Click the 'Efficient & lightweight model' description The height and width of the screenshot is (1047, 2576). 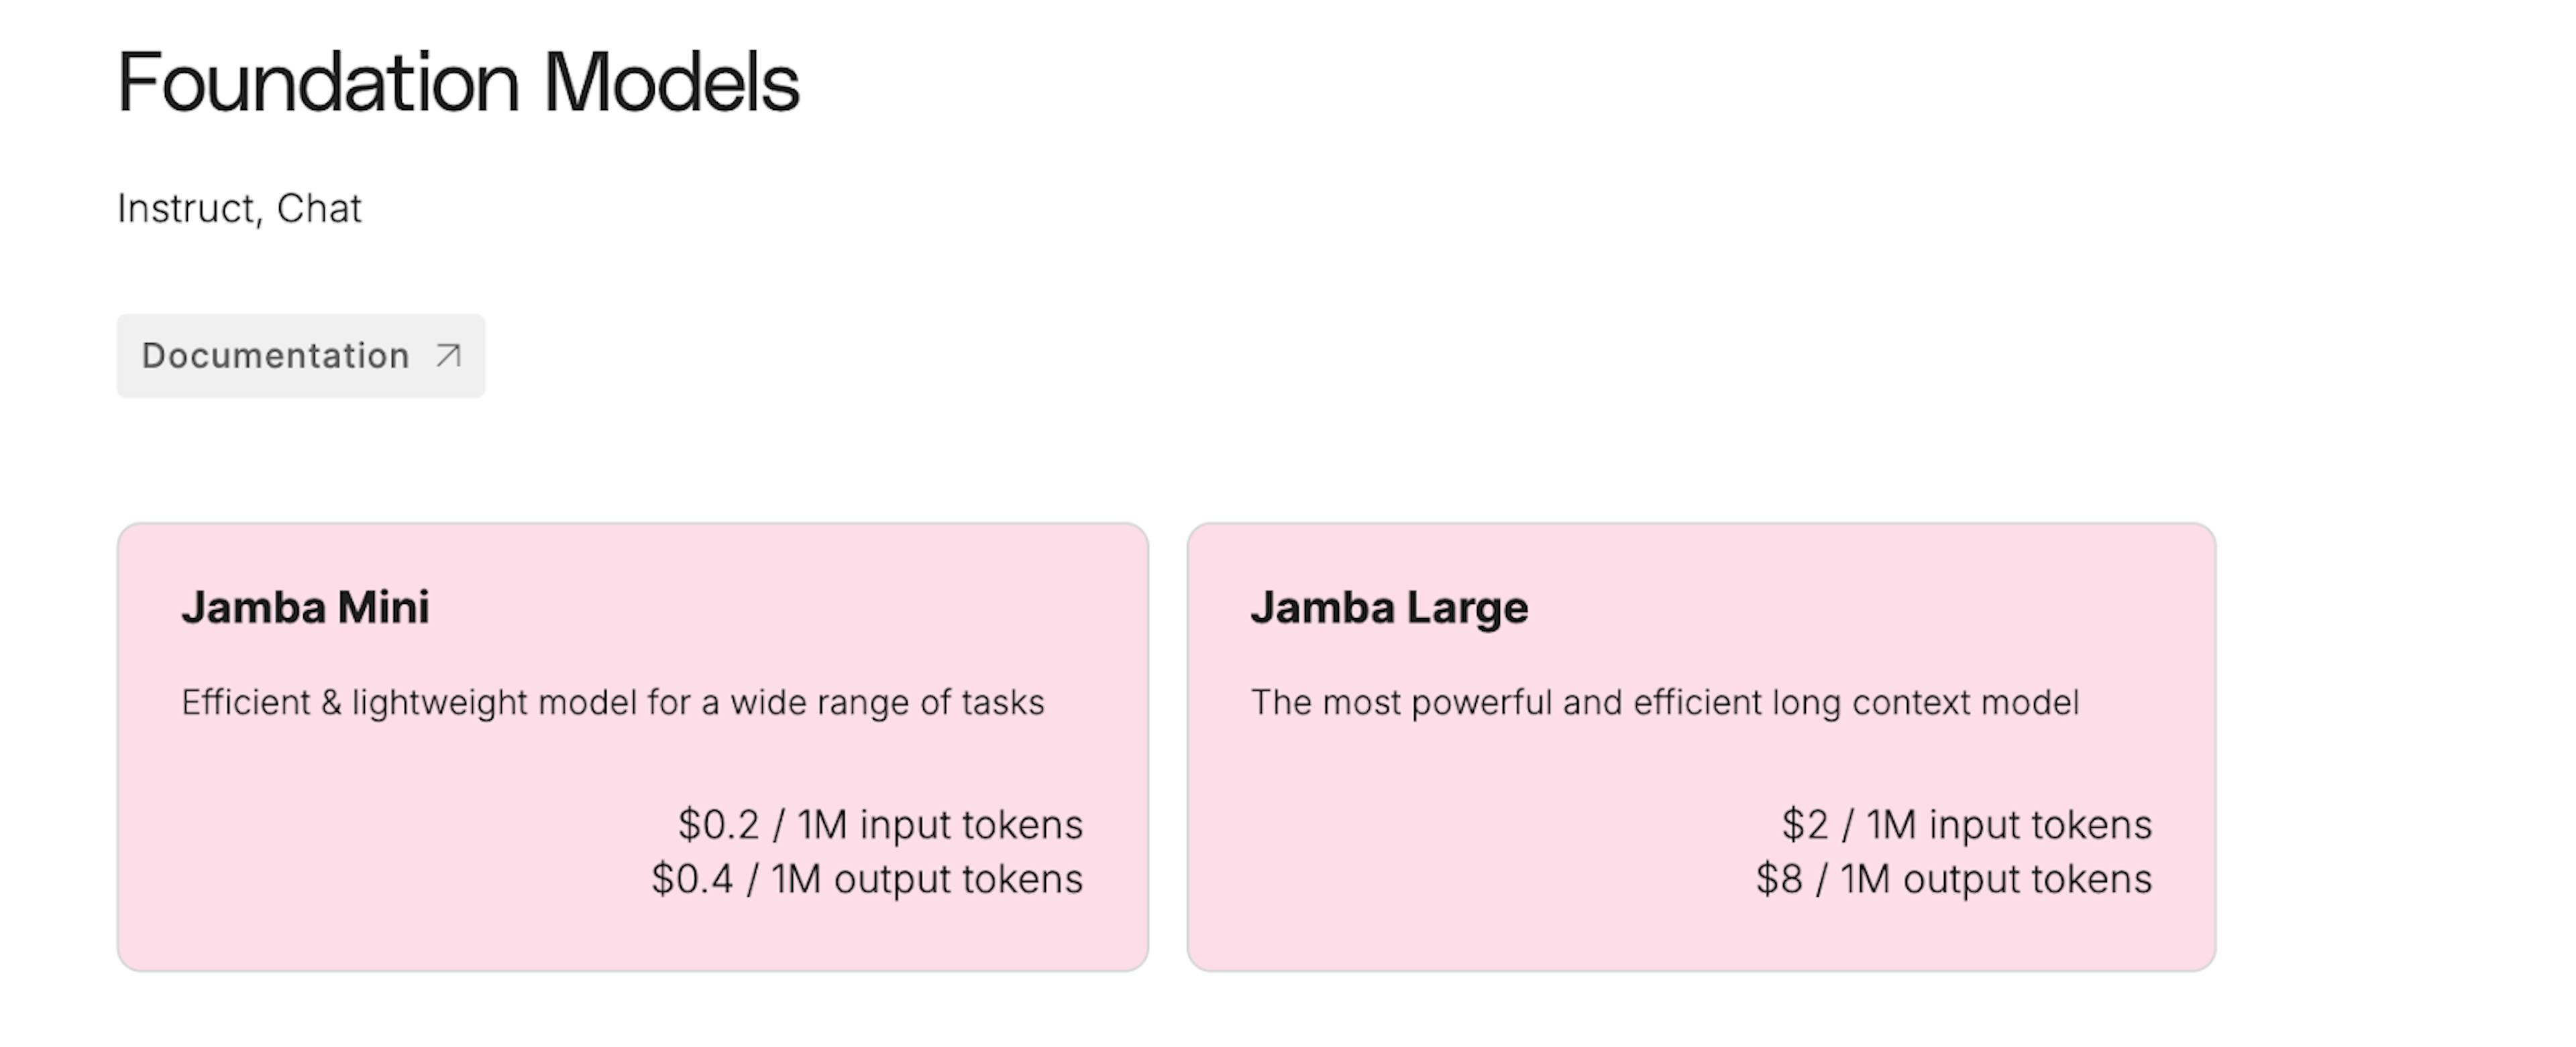pos(613,702)
